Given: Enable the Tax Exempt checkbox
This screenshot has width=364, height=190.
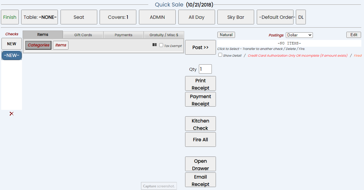Looking at the screenshot, I should (x=161, y=45).
